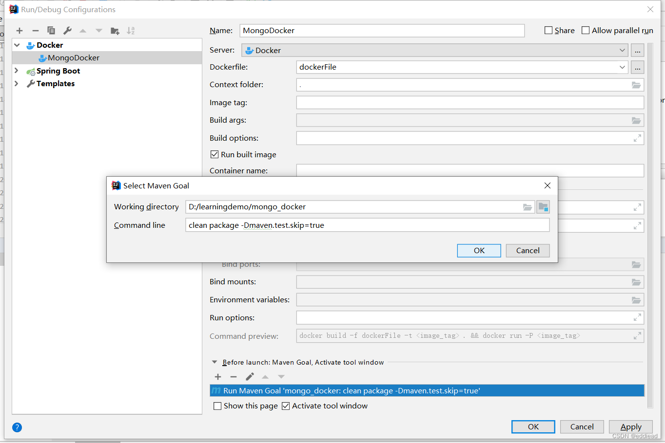
Task: Move Before launch task down
Action: point(281,377)
